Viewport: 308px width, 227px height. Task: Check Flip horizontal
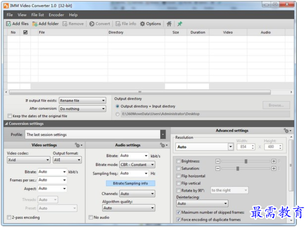[x=178, y=176]
